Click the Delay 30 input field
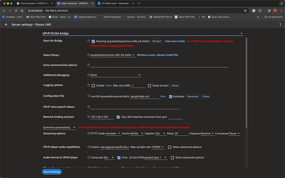This screenshot has width=285, height=178. [181, 133]
